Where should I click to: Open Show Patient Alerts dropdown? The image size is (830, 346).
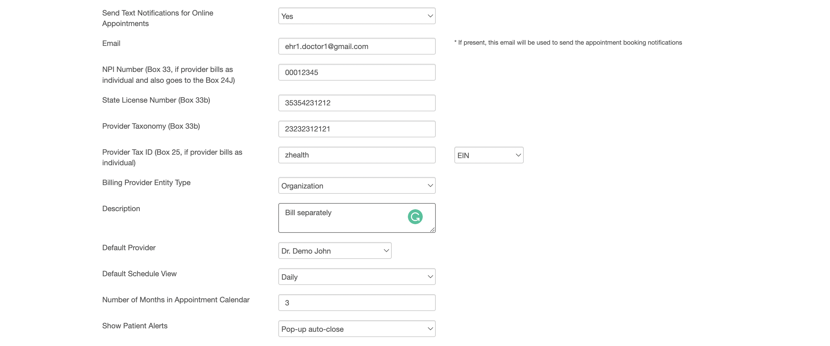click(x=357, y=329)
